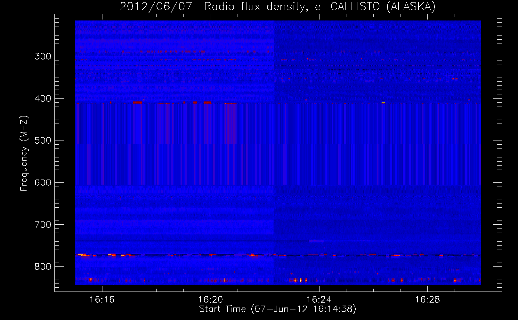The image size is (518, 320).
Task: Select the Frequency (MHZ) y-axis label
Action: (x=24, y=154)
